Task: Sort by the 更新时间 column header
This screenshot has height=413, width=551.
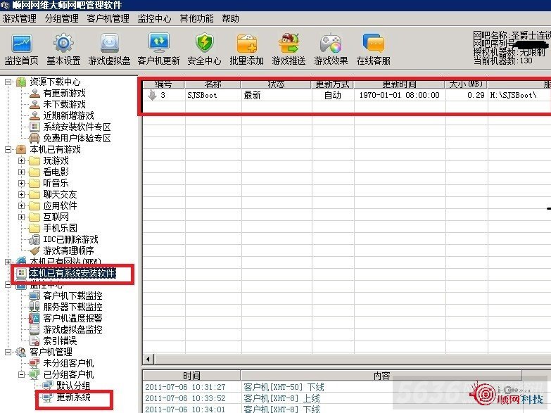Action: coord(400,84)
